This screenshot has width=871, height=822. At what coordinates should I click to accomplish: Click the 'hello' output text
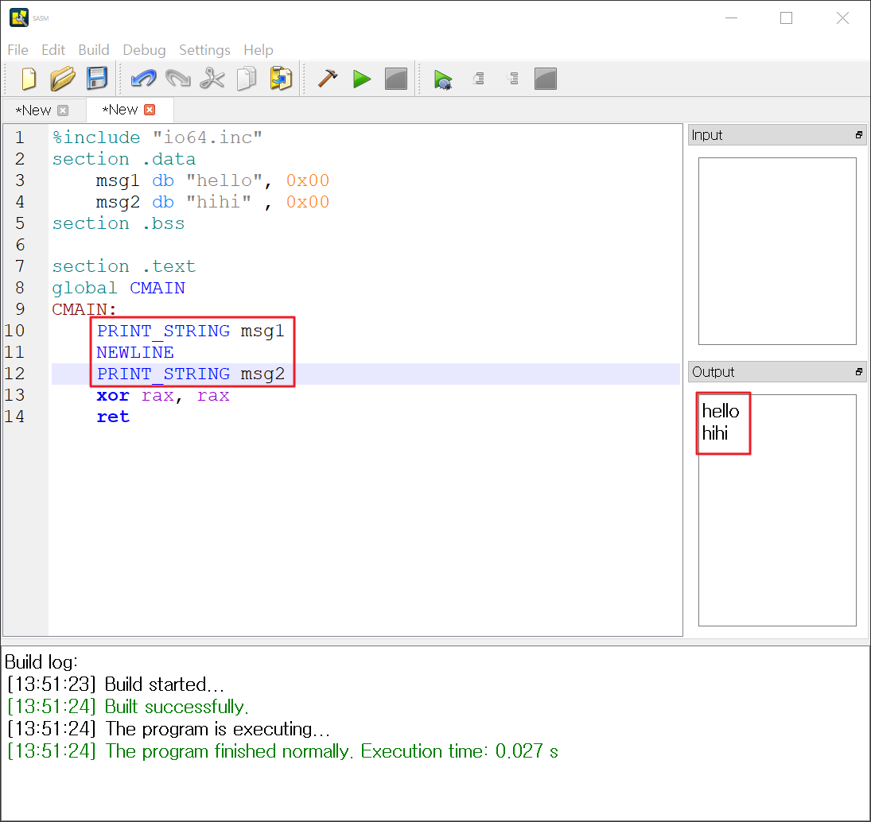pos(721,411)
